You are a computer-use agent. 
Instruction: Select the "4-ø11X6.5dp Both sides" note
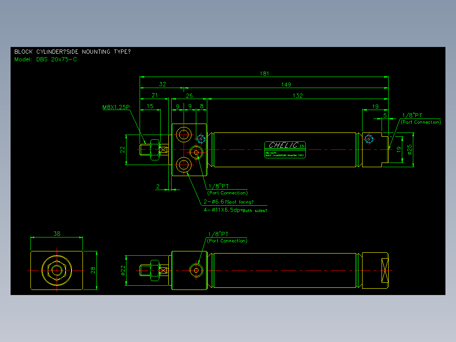click(x=235, y=210)
